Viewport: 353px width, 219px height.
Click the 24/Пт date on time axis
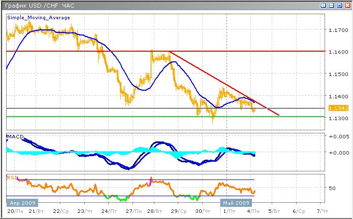point(108,210)
